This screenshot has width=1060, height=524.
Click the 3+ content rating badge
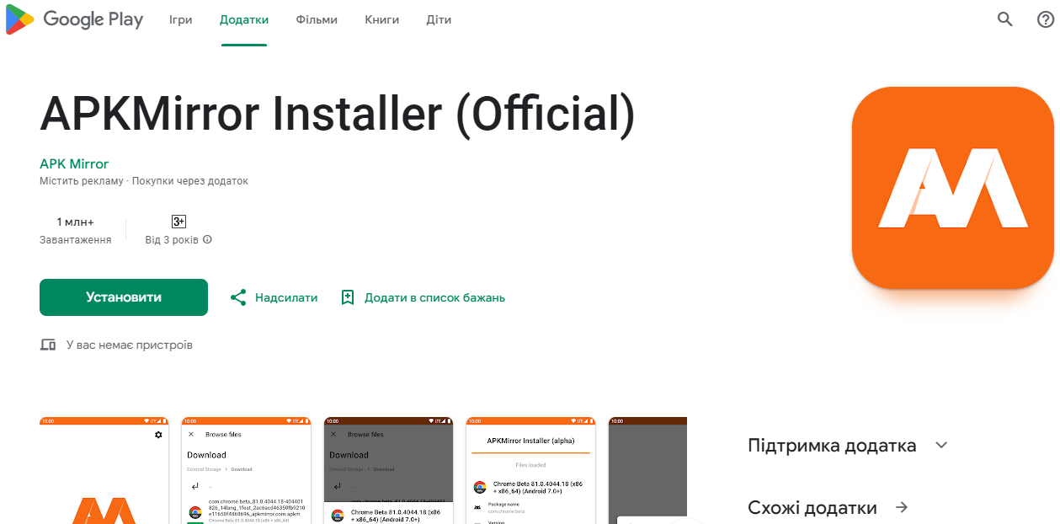pos(178,222)
